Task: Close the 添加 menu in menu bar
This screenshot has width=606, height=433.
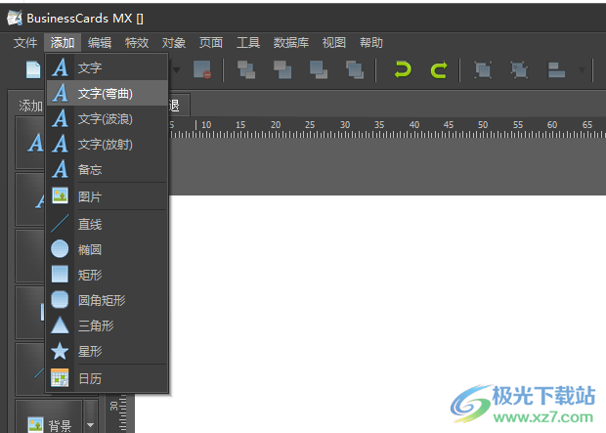Action: coord(63,43)
